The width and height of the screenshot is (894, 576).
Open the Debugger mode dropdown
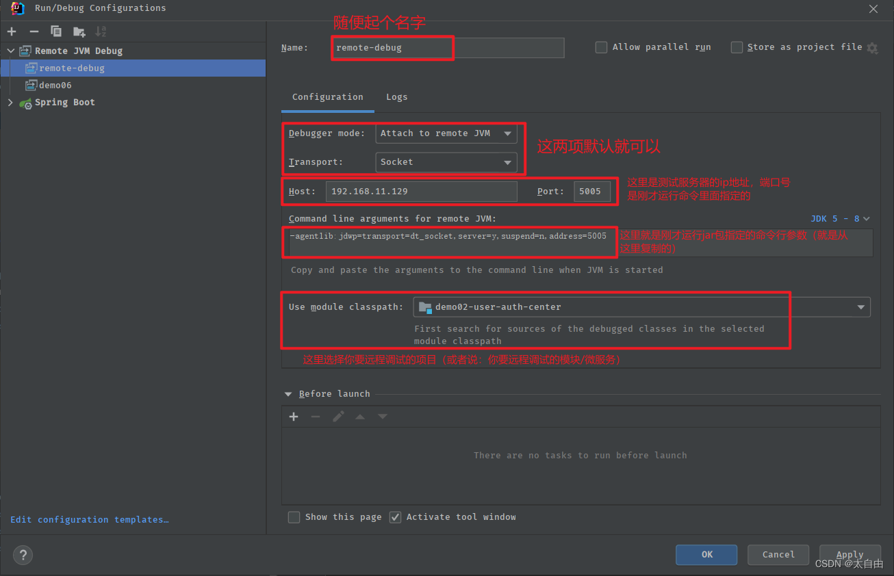point(446,133)
